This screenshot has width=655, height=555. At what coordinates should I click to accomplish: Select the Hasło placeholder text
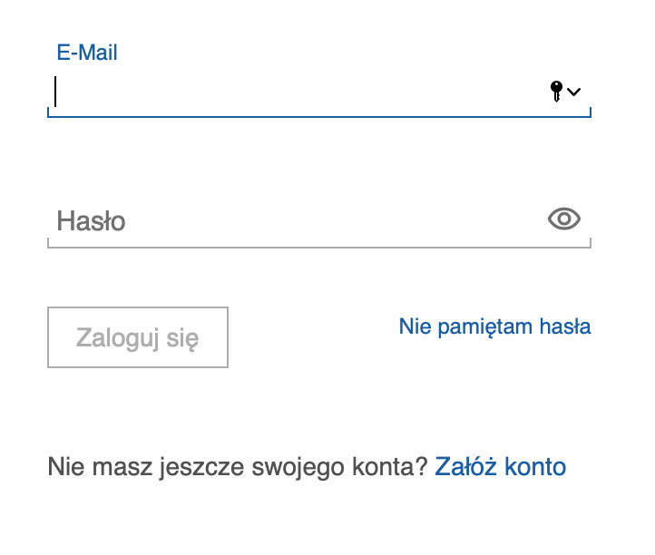pos(91,221)
